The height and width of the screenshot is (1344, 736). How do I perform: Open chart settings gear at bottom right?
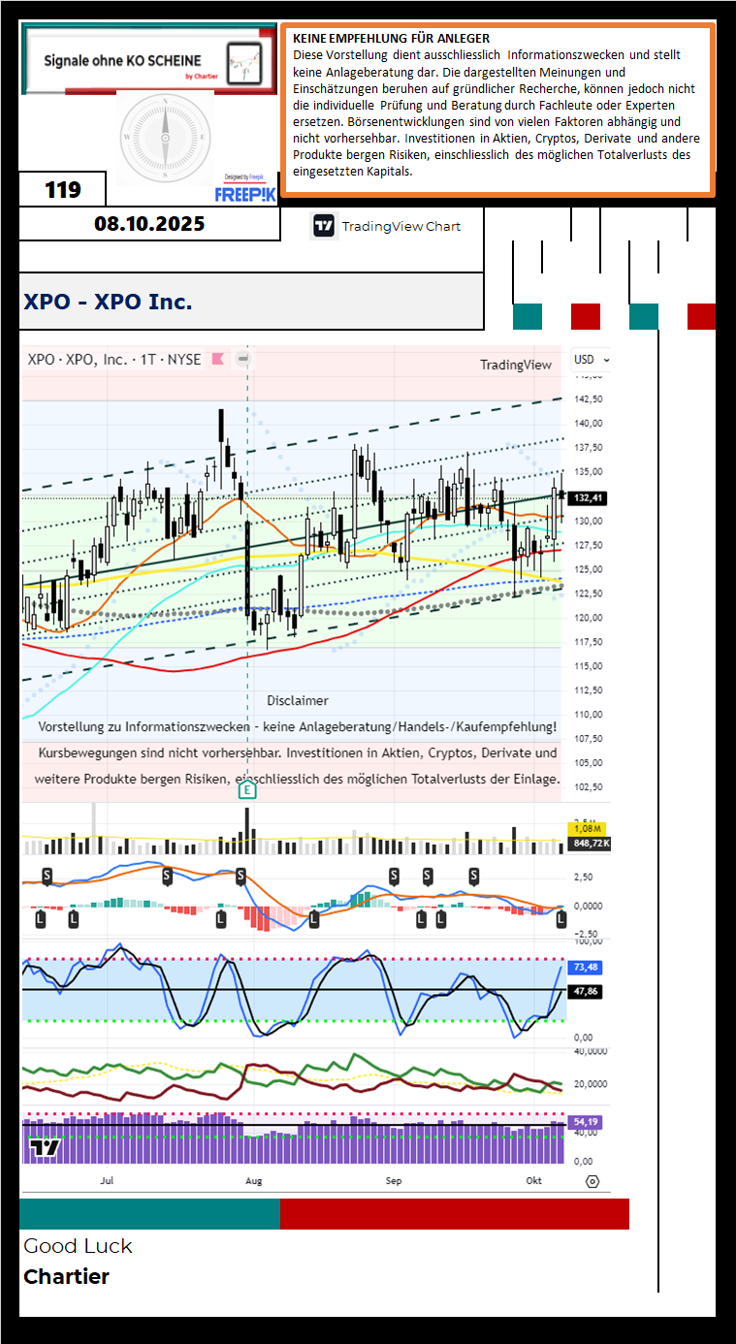pyautogui.click(x=592, y=1181)
